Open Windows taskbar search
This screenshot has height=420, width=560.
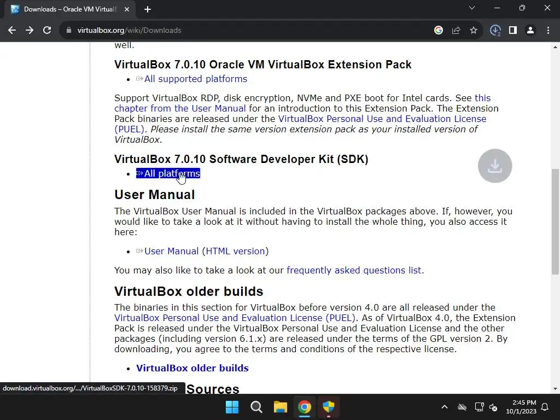pos(256,407)
